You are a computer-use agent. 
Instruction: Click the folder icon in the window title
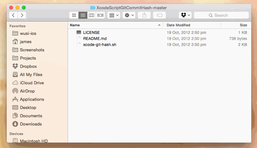[x=93, y=8]
